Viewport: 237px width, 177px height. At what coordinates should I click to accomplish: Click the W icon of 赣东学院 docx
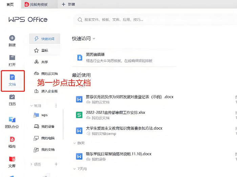click(79, 156)
